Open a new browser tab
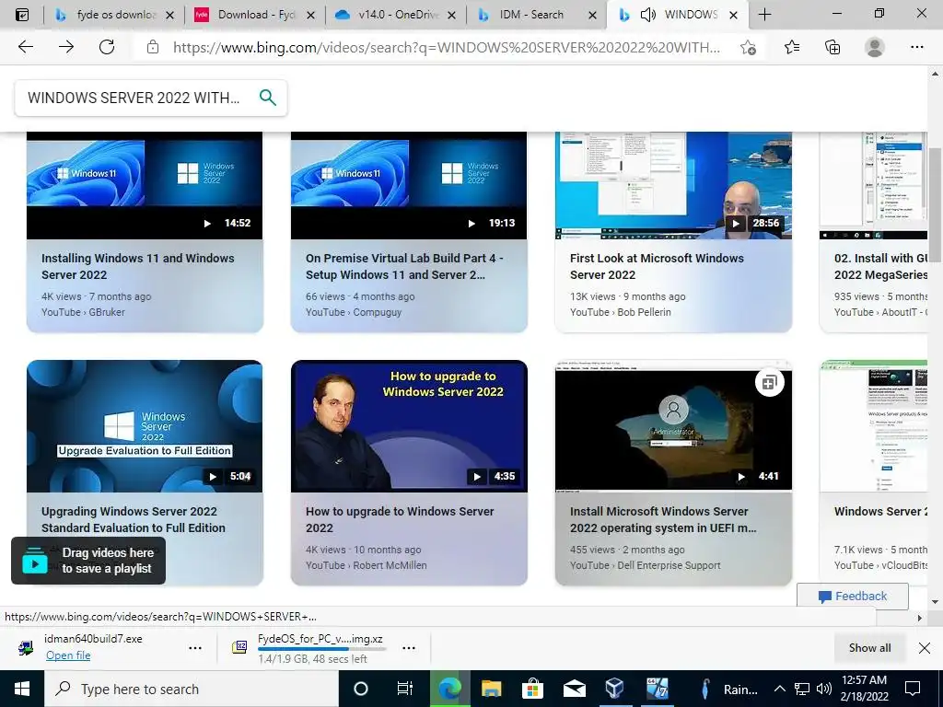Image resolution: width=943 pixels, height=707 pixels. click(x=764, y=15)
